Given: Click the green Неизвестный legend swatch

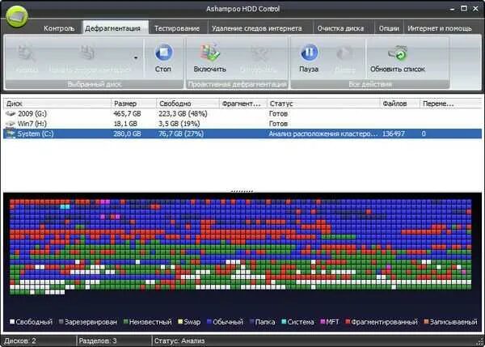Looking at the screenshot, I should (x=125, y=322).
